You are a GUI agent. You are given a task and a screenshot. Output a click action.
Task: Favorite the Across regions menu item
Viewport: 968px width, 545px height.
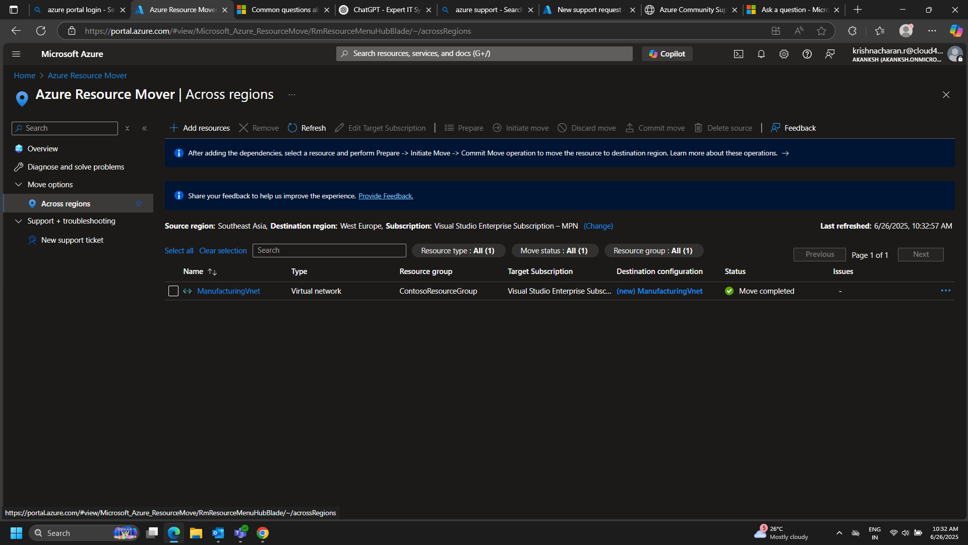(x=139, y=203)
